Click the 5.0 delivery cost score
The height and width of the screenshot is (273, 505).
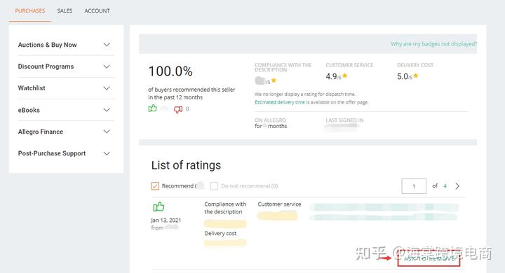point(403,76)
